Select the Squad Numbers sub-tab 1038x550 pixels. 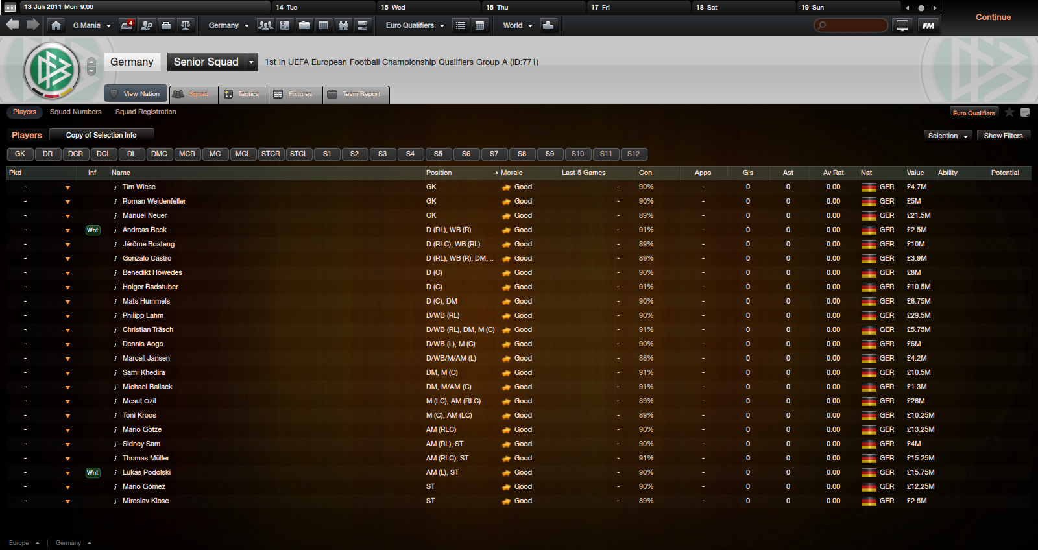[76, 112]
